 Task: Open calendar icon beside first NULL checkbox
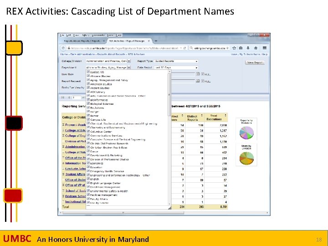point(198,74)
